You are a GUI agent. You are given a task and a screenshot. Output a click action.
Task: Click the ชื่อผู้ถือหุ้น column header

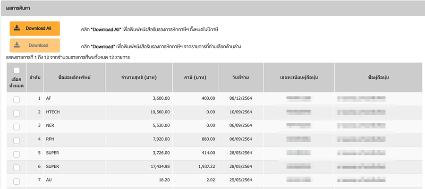[379, 77]
